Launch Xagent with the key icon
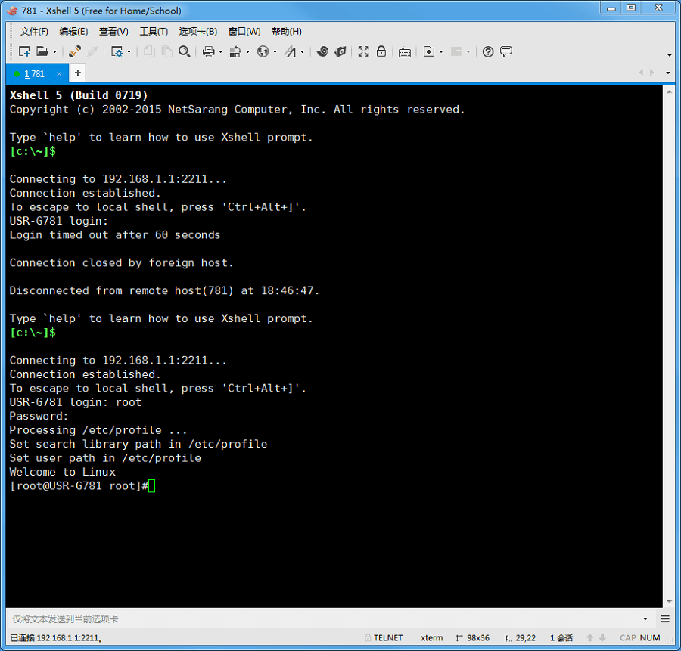This screenshot has height=651, width=681. pos(340,51)
